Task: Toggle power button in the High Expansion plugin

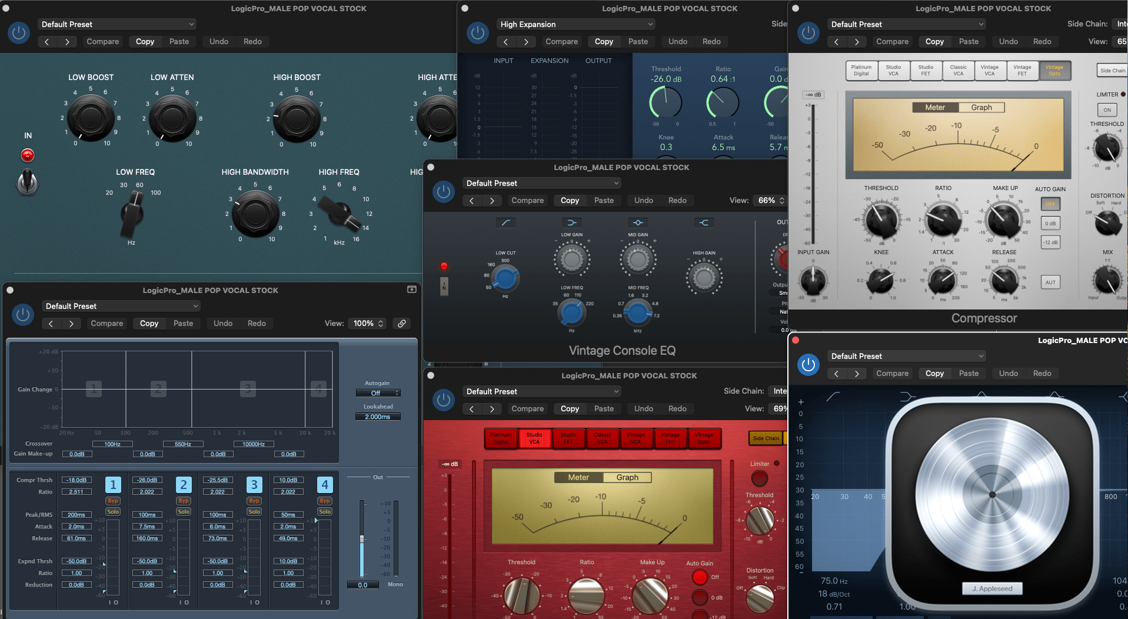Action: (x=478, y=33)
